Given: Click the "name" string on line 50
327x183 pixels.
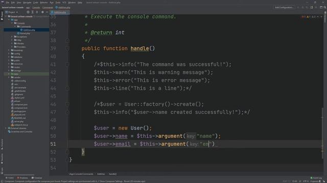Looking at the screenshot, I should (205, 136).
